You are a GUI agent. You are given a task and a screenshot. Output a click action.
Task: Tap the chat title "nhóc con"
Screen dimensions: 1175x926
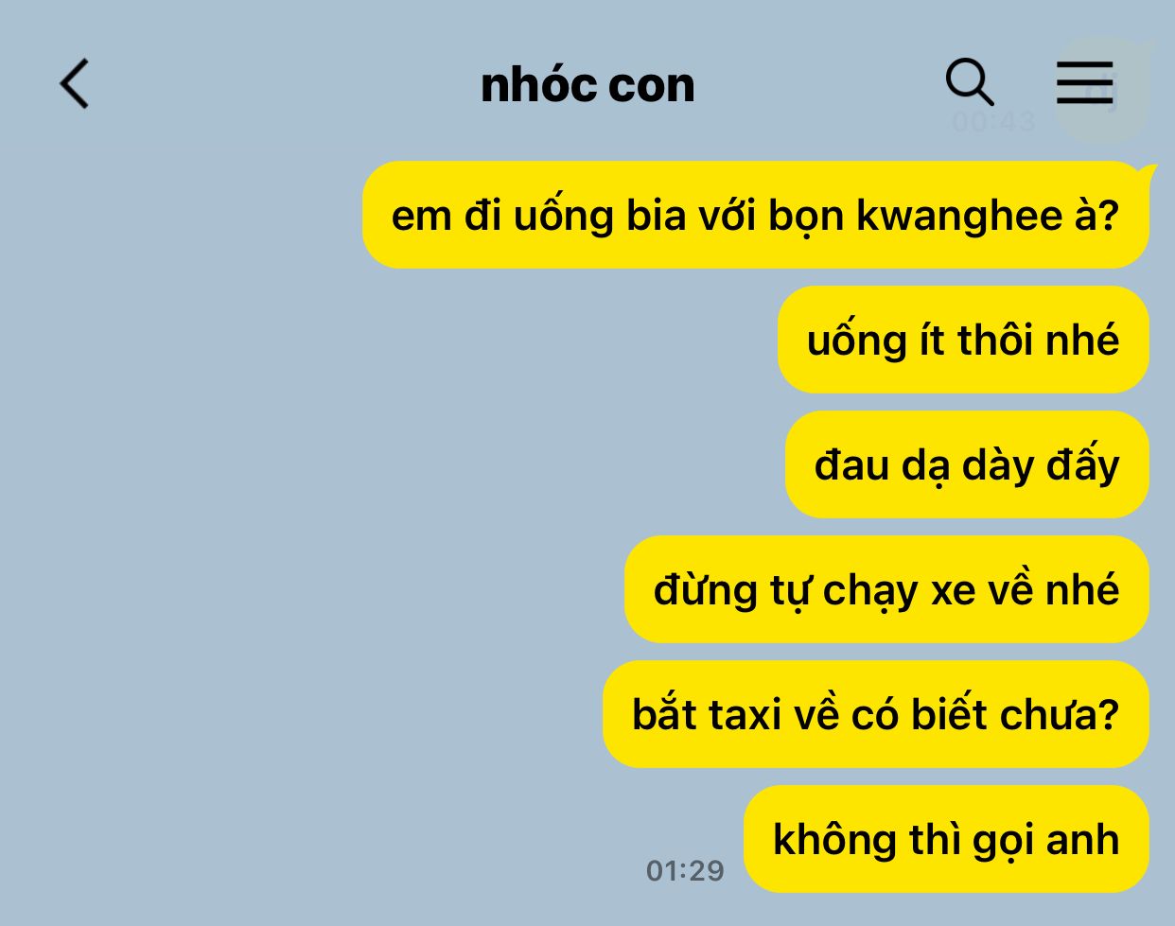(587, 85)
